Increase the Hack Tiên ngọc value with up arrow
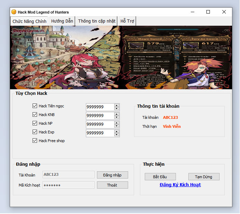 [x=117, y=106]
